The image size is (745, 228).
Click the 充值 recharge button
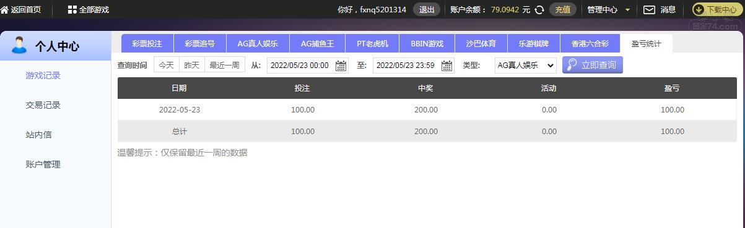563,10
